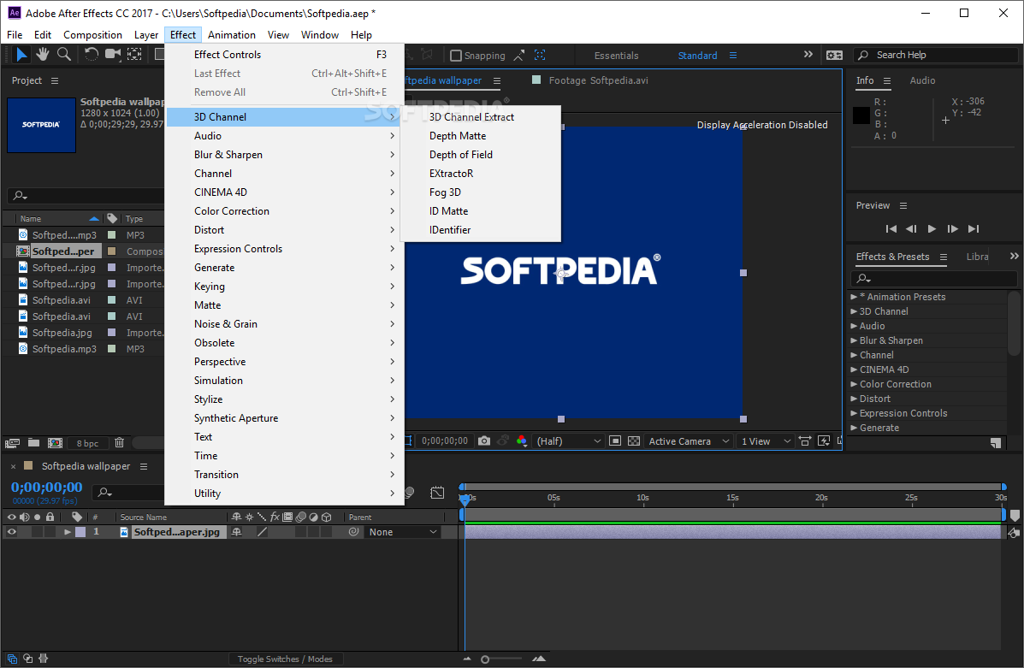Play the preview
The height and width of the screenshot is (668, 1024).
(x=932, y=228)
